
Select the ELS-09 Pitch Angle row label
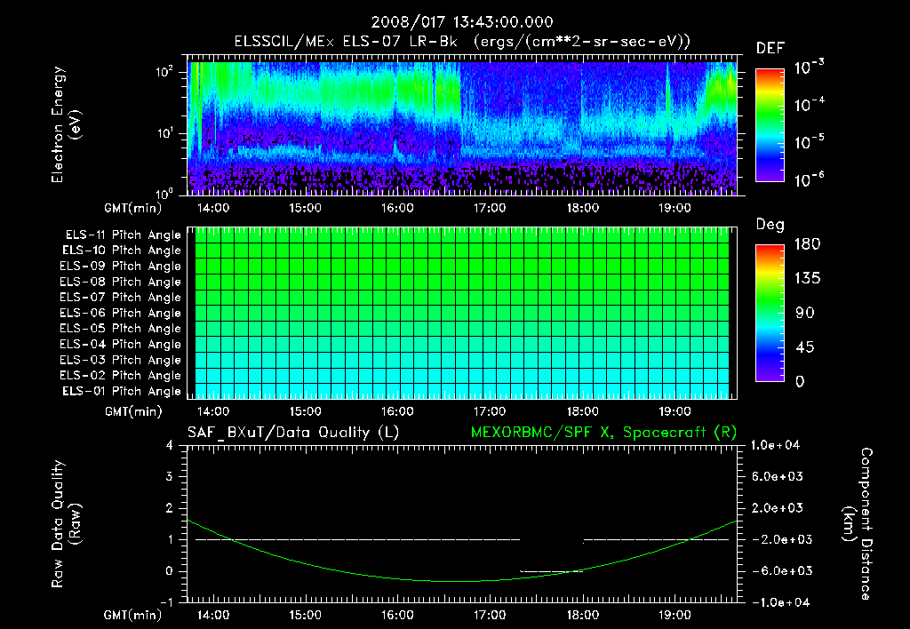point(121,267)
